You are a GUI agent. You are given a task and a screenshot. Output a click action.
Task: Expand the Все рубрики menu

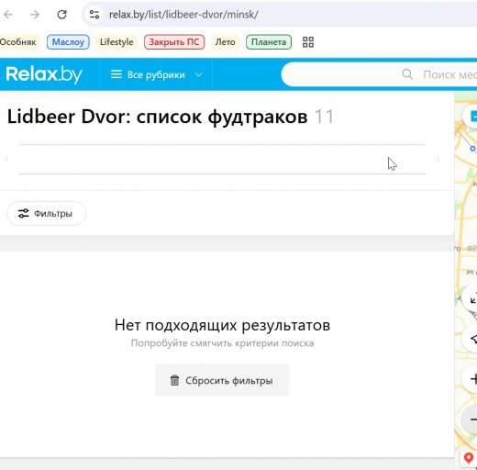(156, 74)
